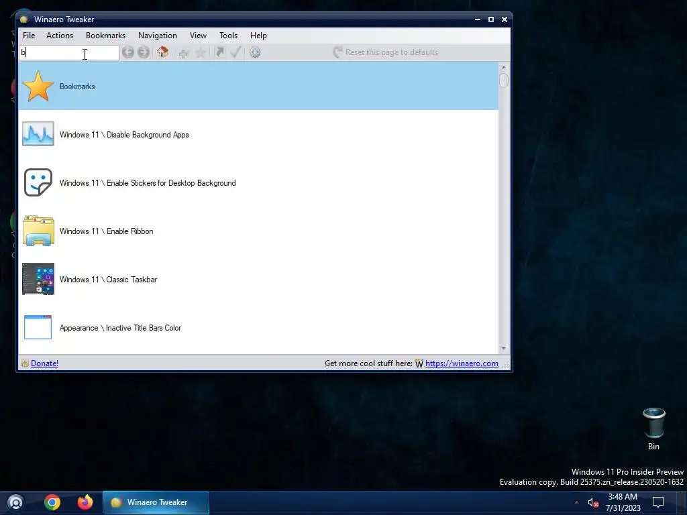Click the gold star Bookmarks icon
The image size is (687, 515).
pos(38,87)
